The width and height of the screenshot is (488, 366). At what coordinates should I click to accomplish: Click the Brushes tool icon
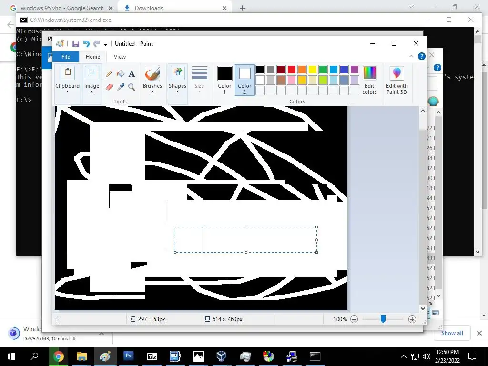[152, 73]
